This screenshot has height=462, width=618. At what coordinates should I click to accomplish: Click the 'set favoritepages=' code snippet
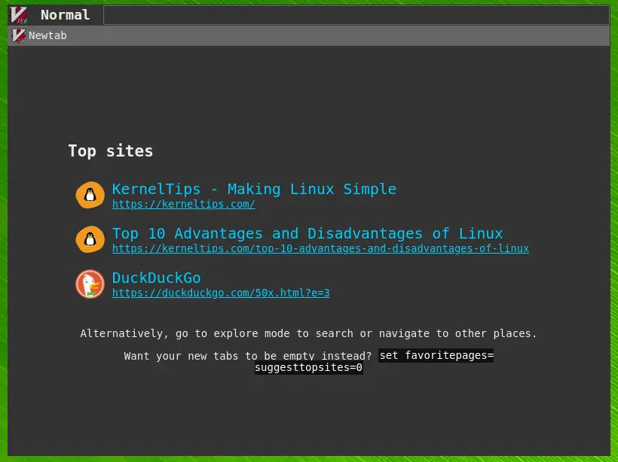coord(436,355)
